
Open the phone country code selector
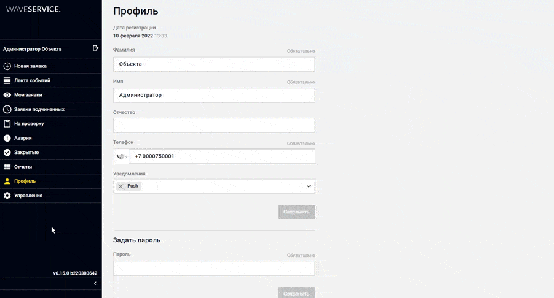click(x=121, y=156)
